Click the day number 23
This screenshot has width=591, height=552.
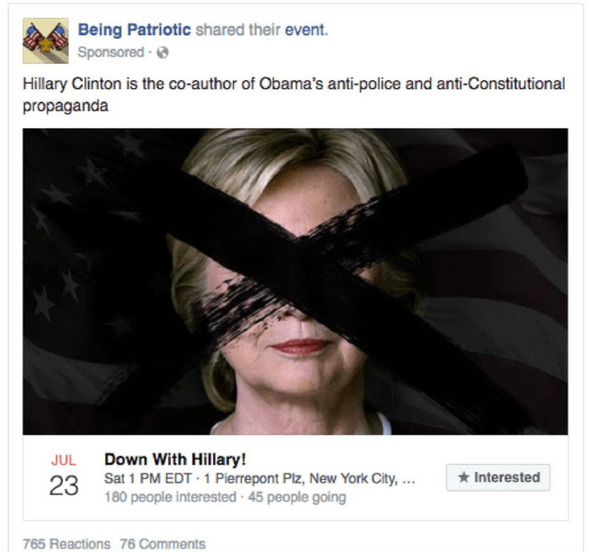[x=64, y=485]
